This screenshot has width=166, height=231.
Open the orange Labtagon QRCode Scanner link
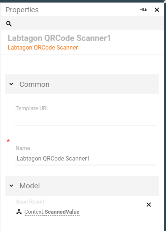[43, 48]
